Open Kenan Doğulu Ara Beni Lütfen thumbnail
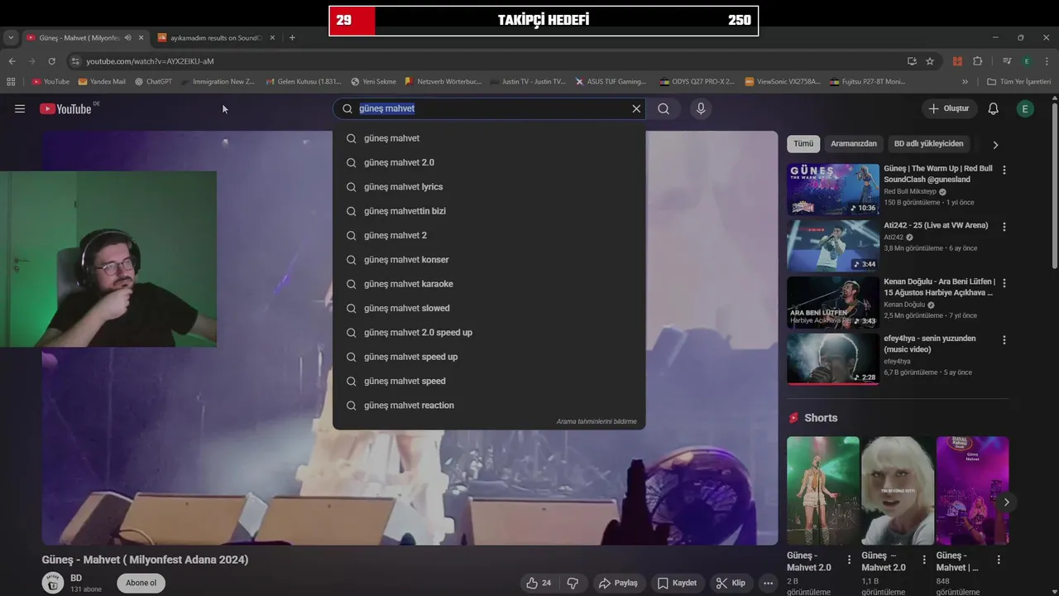This screenshot has width=1059, height=596. pos(832,302)
